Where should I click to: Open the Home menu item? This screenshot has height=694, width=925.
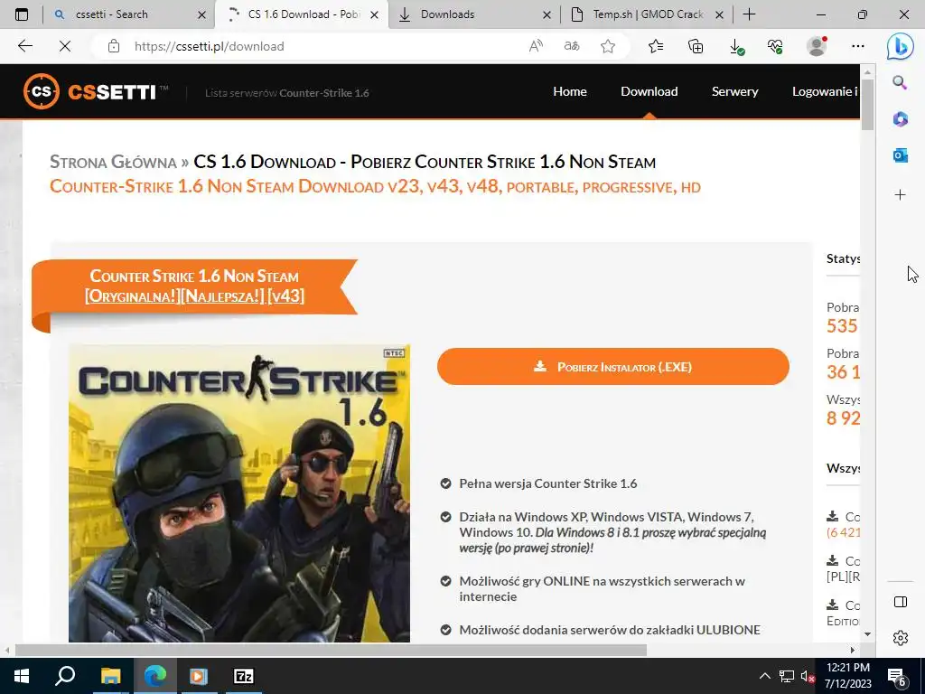click(570, 91)
